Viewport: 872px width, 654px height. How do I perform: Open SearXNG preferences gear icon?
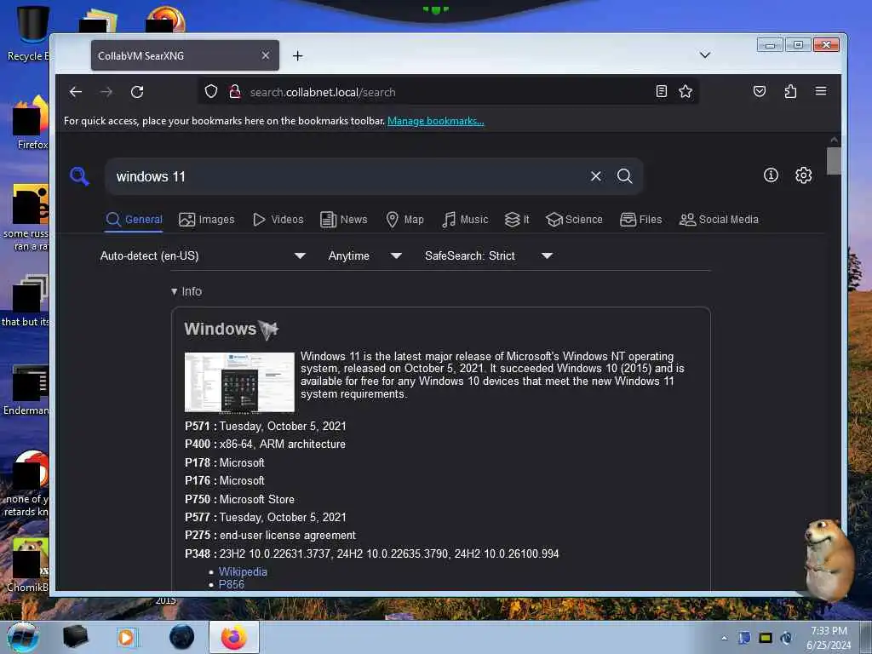(804, 175)
